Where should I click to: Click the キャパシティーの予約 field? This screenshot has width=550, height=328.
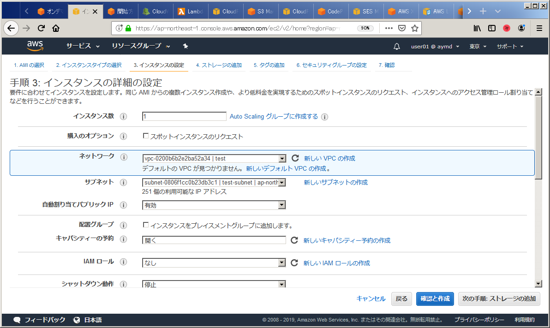(x=214, y=240)
